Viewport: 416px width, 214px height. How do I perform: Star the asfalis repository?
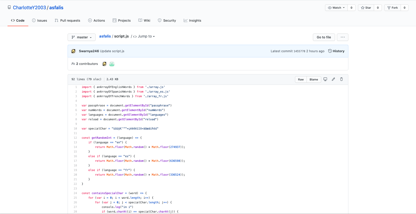point(366,8)
